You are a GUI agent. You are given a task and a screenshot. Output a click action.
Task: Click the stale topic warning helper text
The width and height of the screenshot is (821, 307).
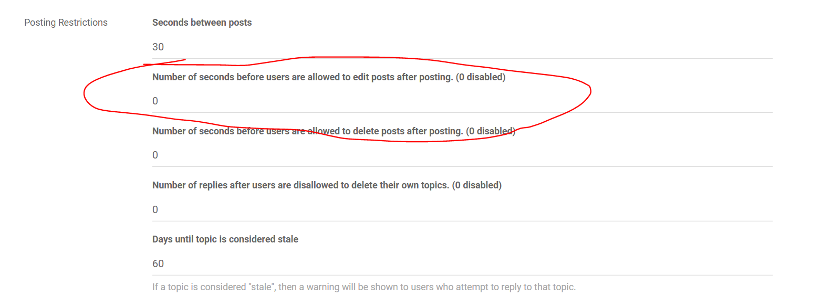pos(363,287)
